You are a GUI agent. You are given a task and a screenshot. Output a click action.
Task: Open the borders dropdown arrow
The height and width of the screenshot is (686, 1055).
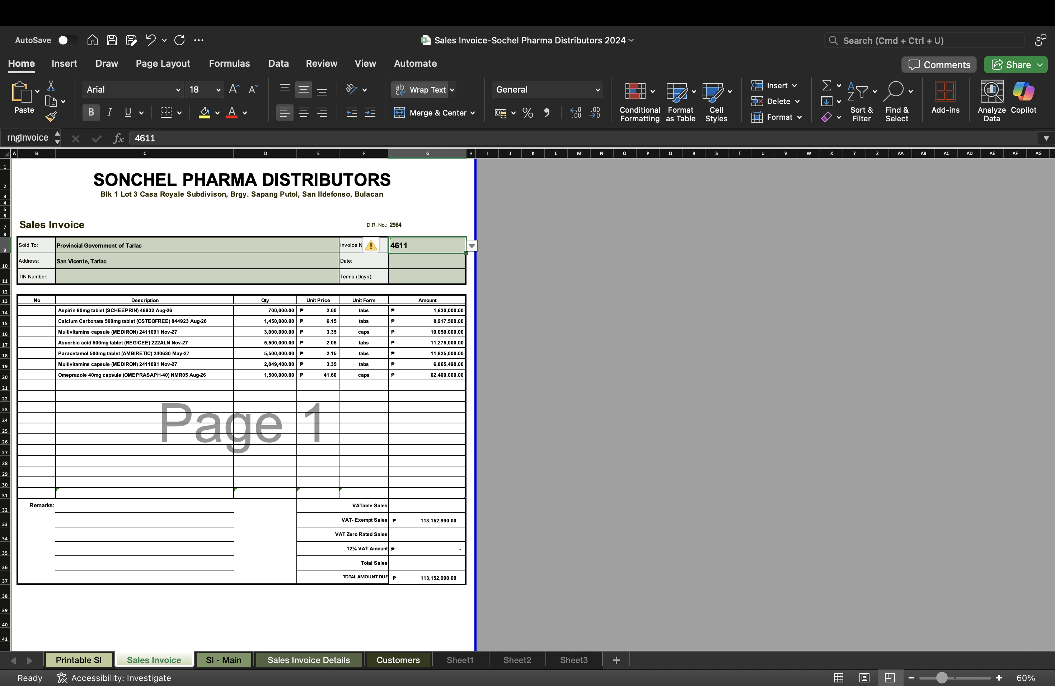179,113
